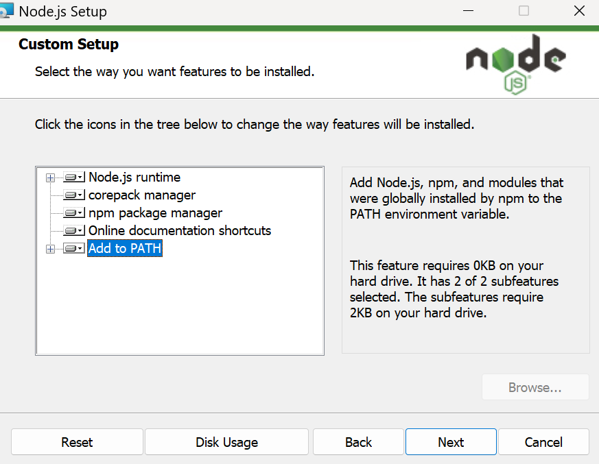Click the grayed-out maximize button
The width and height of the screenshot is (599, 464).
524,11
